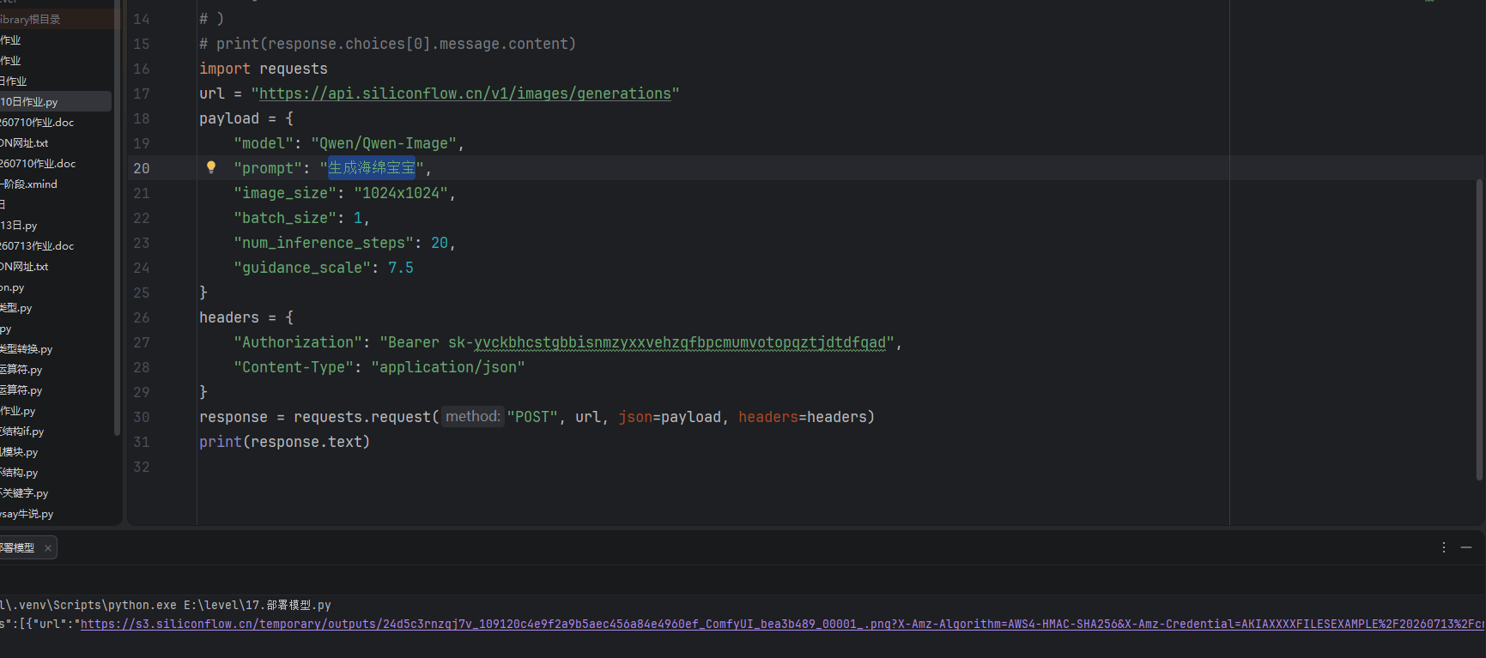Open the run panel three-dot options menu

point(1444,547)
